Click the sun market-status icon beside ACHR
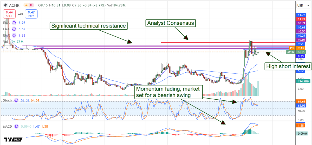 coord(26,5)
